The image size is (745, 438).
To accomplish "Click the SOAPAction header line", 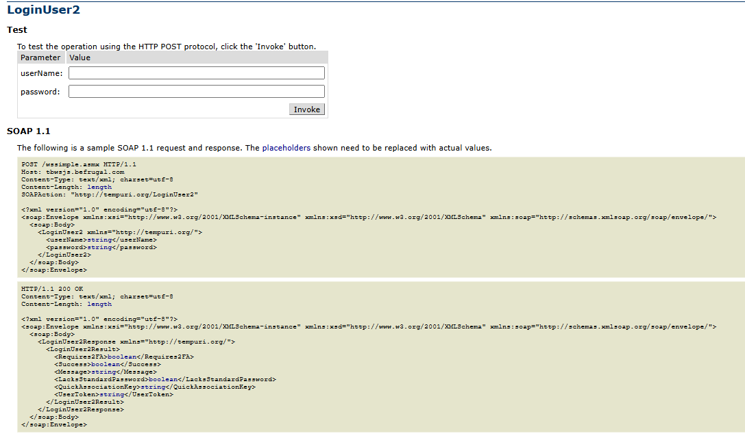I will [110, 194].
